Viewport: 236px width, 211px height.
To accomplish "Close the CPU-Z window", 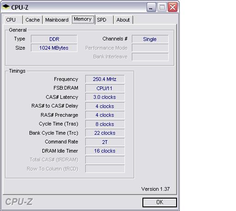I will coord(172,7).
